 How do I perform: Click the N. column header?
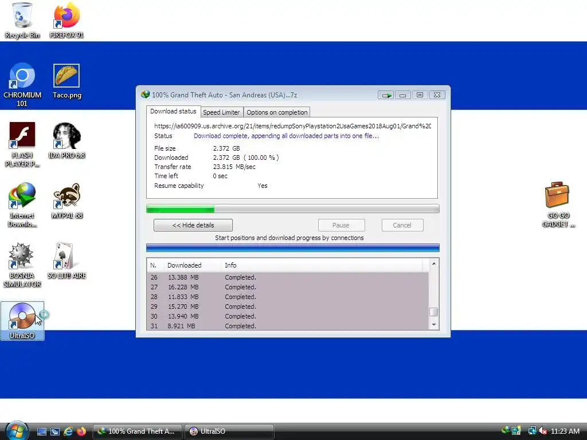(x=155, y=265)
